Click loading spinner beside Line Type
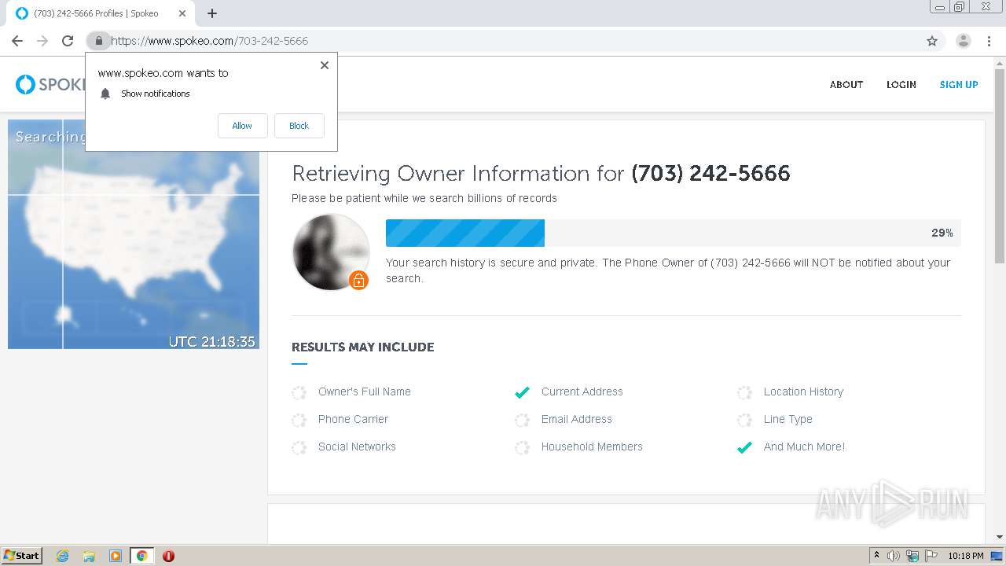Viewport: 1006px width, 566px height. [744, 420]
